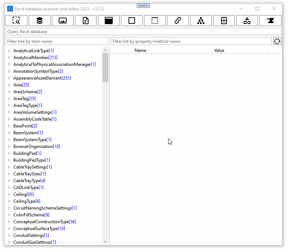This screenshot has width=288, height=252.
Task: Click the empty square face icon
Action: [132, 21]
